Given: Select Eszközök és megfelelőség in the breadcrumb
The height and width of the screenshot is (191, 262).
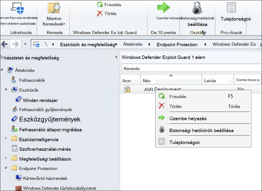Looking at the screenshot, I should click(88, 45).
